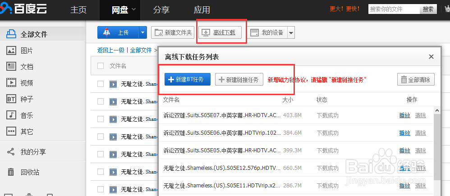The height and width of the screenshot is (196, 450).
Task: Click 离线下载 button
Action: [220, 32]
